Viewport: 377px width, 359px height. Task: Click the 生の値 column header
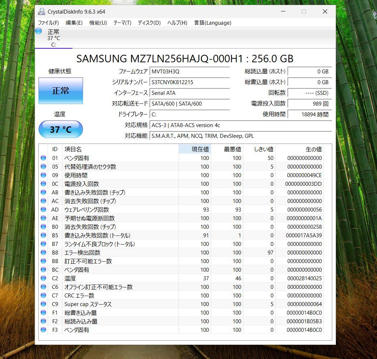pyautogui.click(x=314, y=149)
